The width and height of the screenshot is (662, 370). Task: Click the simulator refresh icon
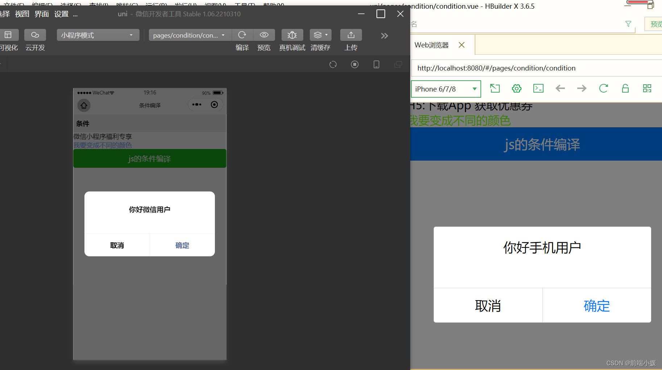tap(333, 64)
